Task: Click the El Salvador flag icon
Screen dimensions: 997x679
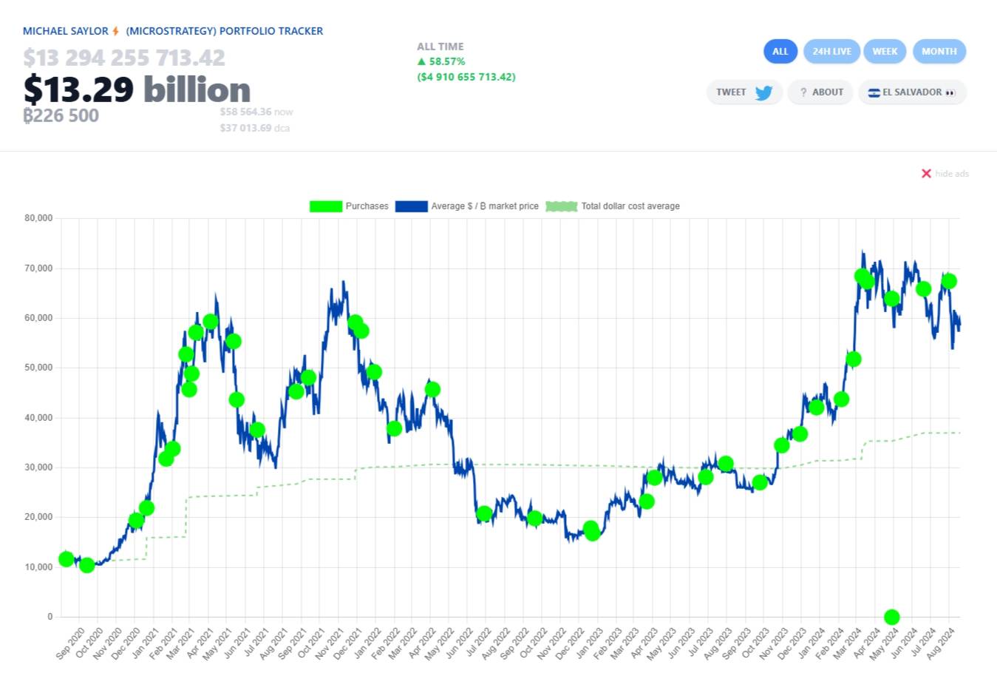Action: pos(874,92)
